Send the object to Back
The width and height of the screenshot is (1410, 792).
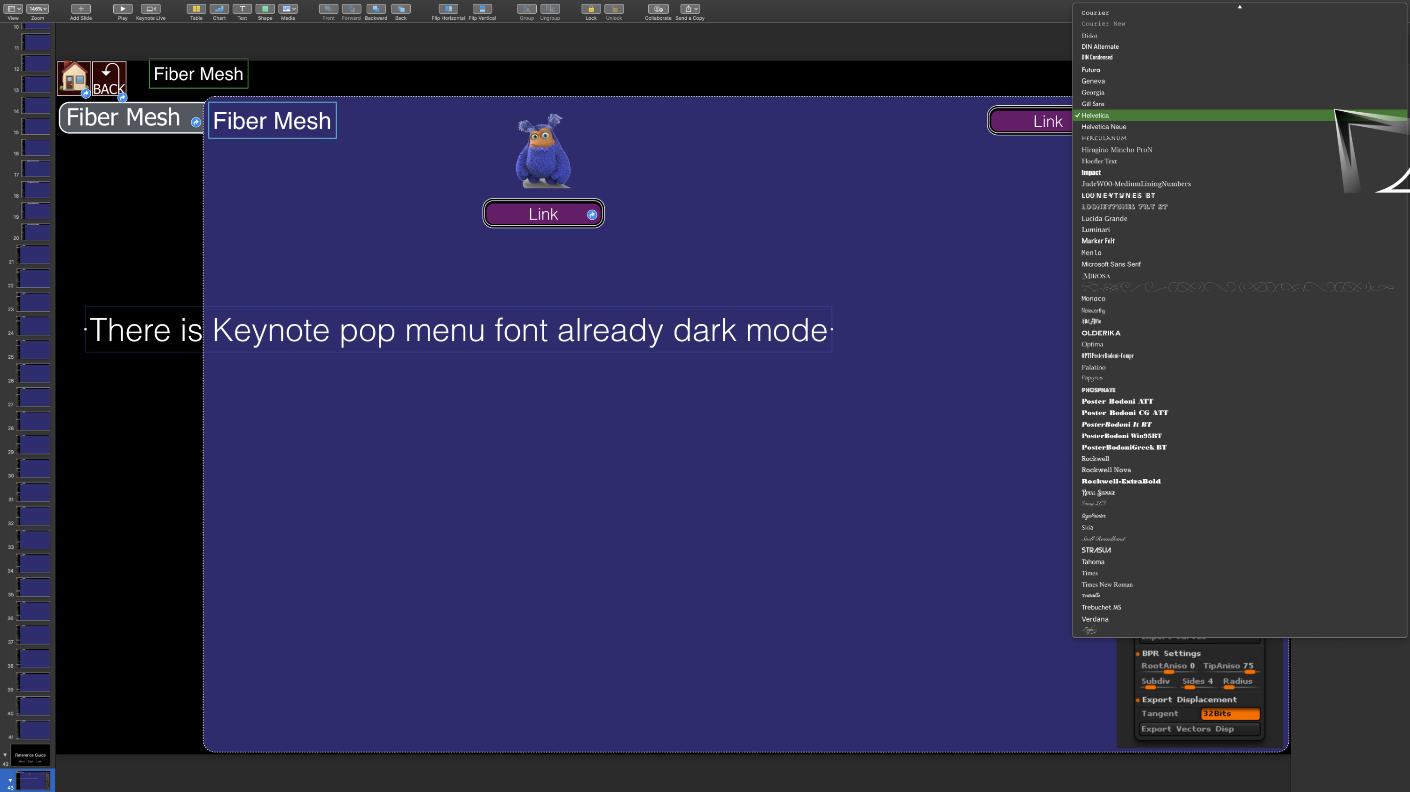[400, 9]
